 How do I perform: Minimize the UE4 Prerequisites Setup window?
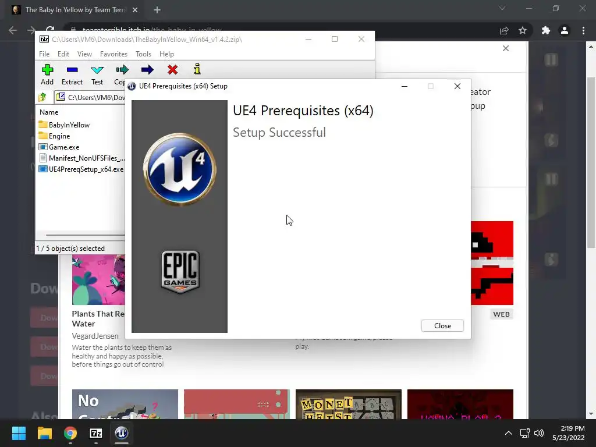[x=405, y=86]
